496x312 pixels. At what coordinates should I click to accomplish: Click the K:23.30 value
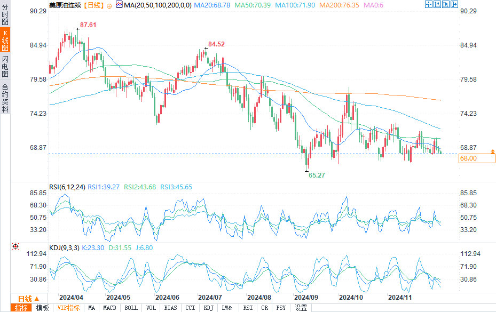click(93, 248)
